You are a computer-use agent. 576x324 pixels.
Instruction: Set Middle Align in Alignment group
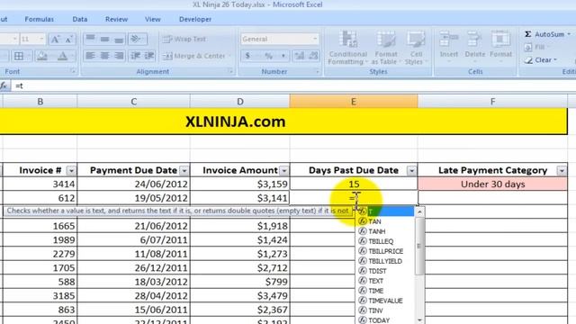[x=104, y=39]
